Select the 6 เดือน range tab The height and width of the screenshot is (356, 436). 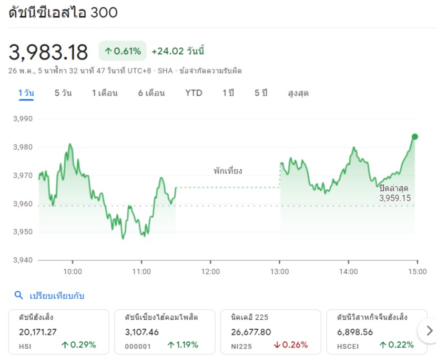click(151, 93)
